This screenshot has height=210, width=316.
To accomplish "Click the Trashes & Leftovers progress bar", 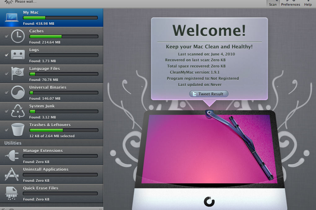I will (x=64, y=130).
